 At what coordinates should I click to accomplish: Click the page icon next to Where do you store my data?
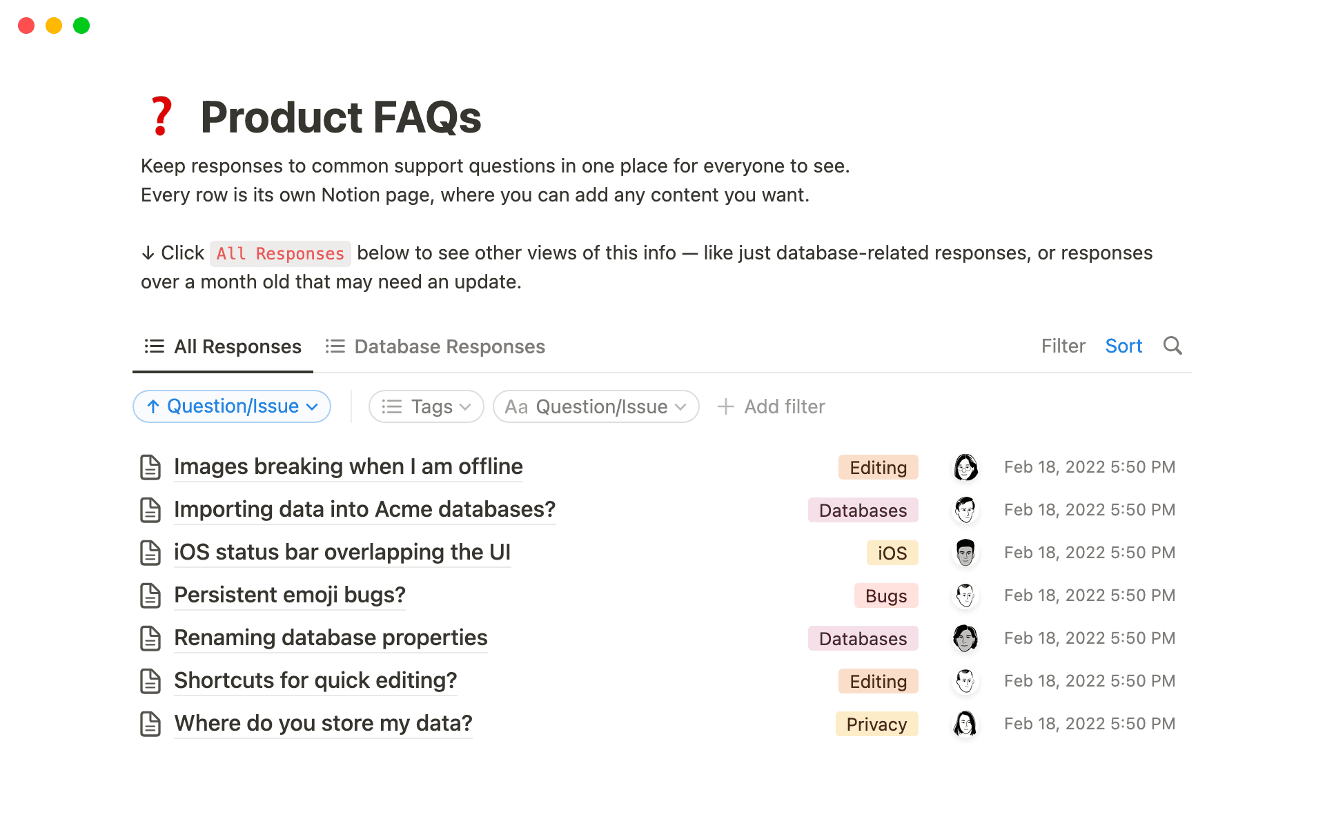150,723
